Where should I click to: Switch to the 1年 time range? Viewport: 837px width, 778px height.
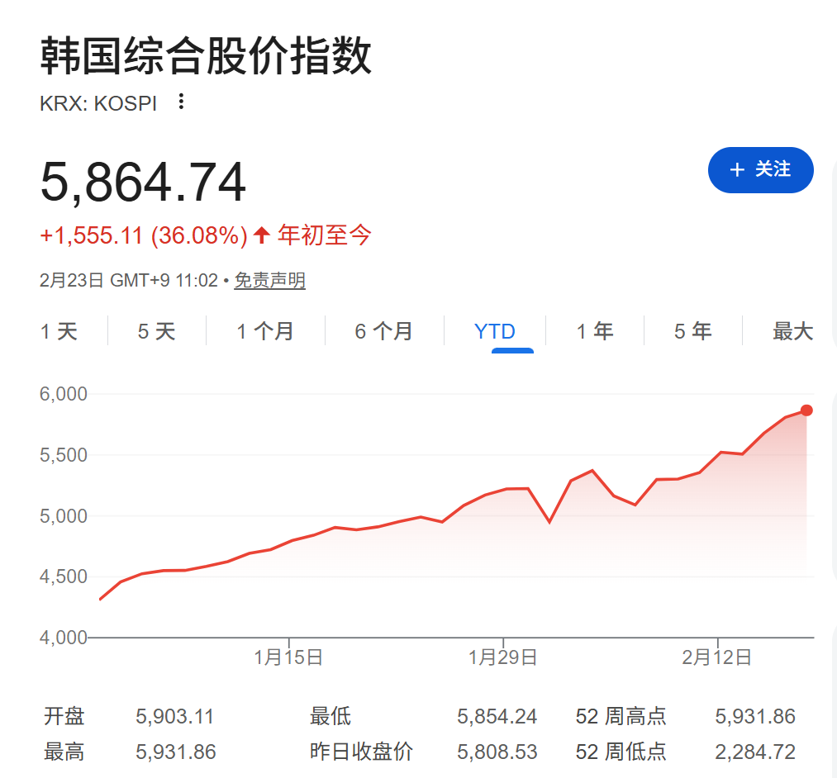pos(594,330)
